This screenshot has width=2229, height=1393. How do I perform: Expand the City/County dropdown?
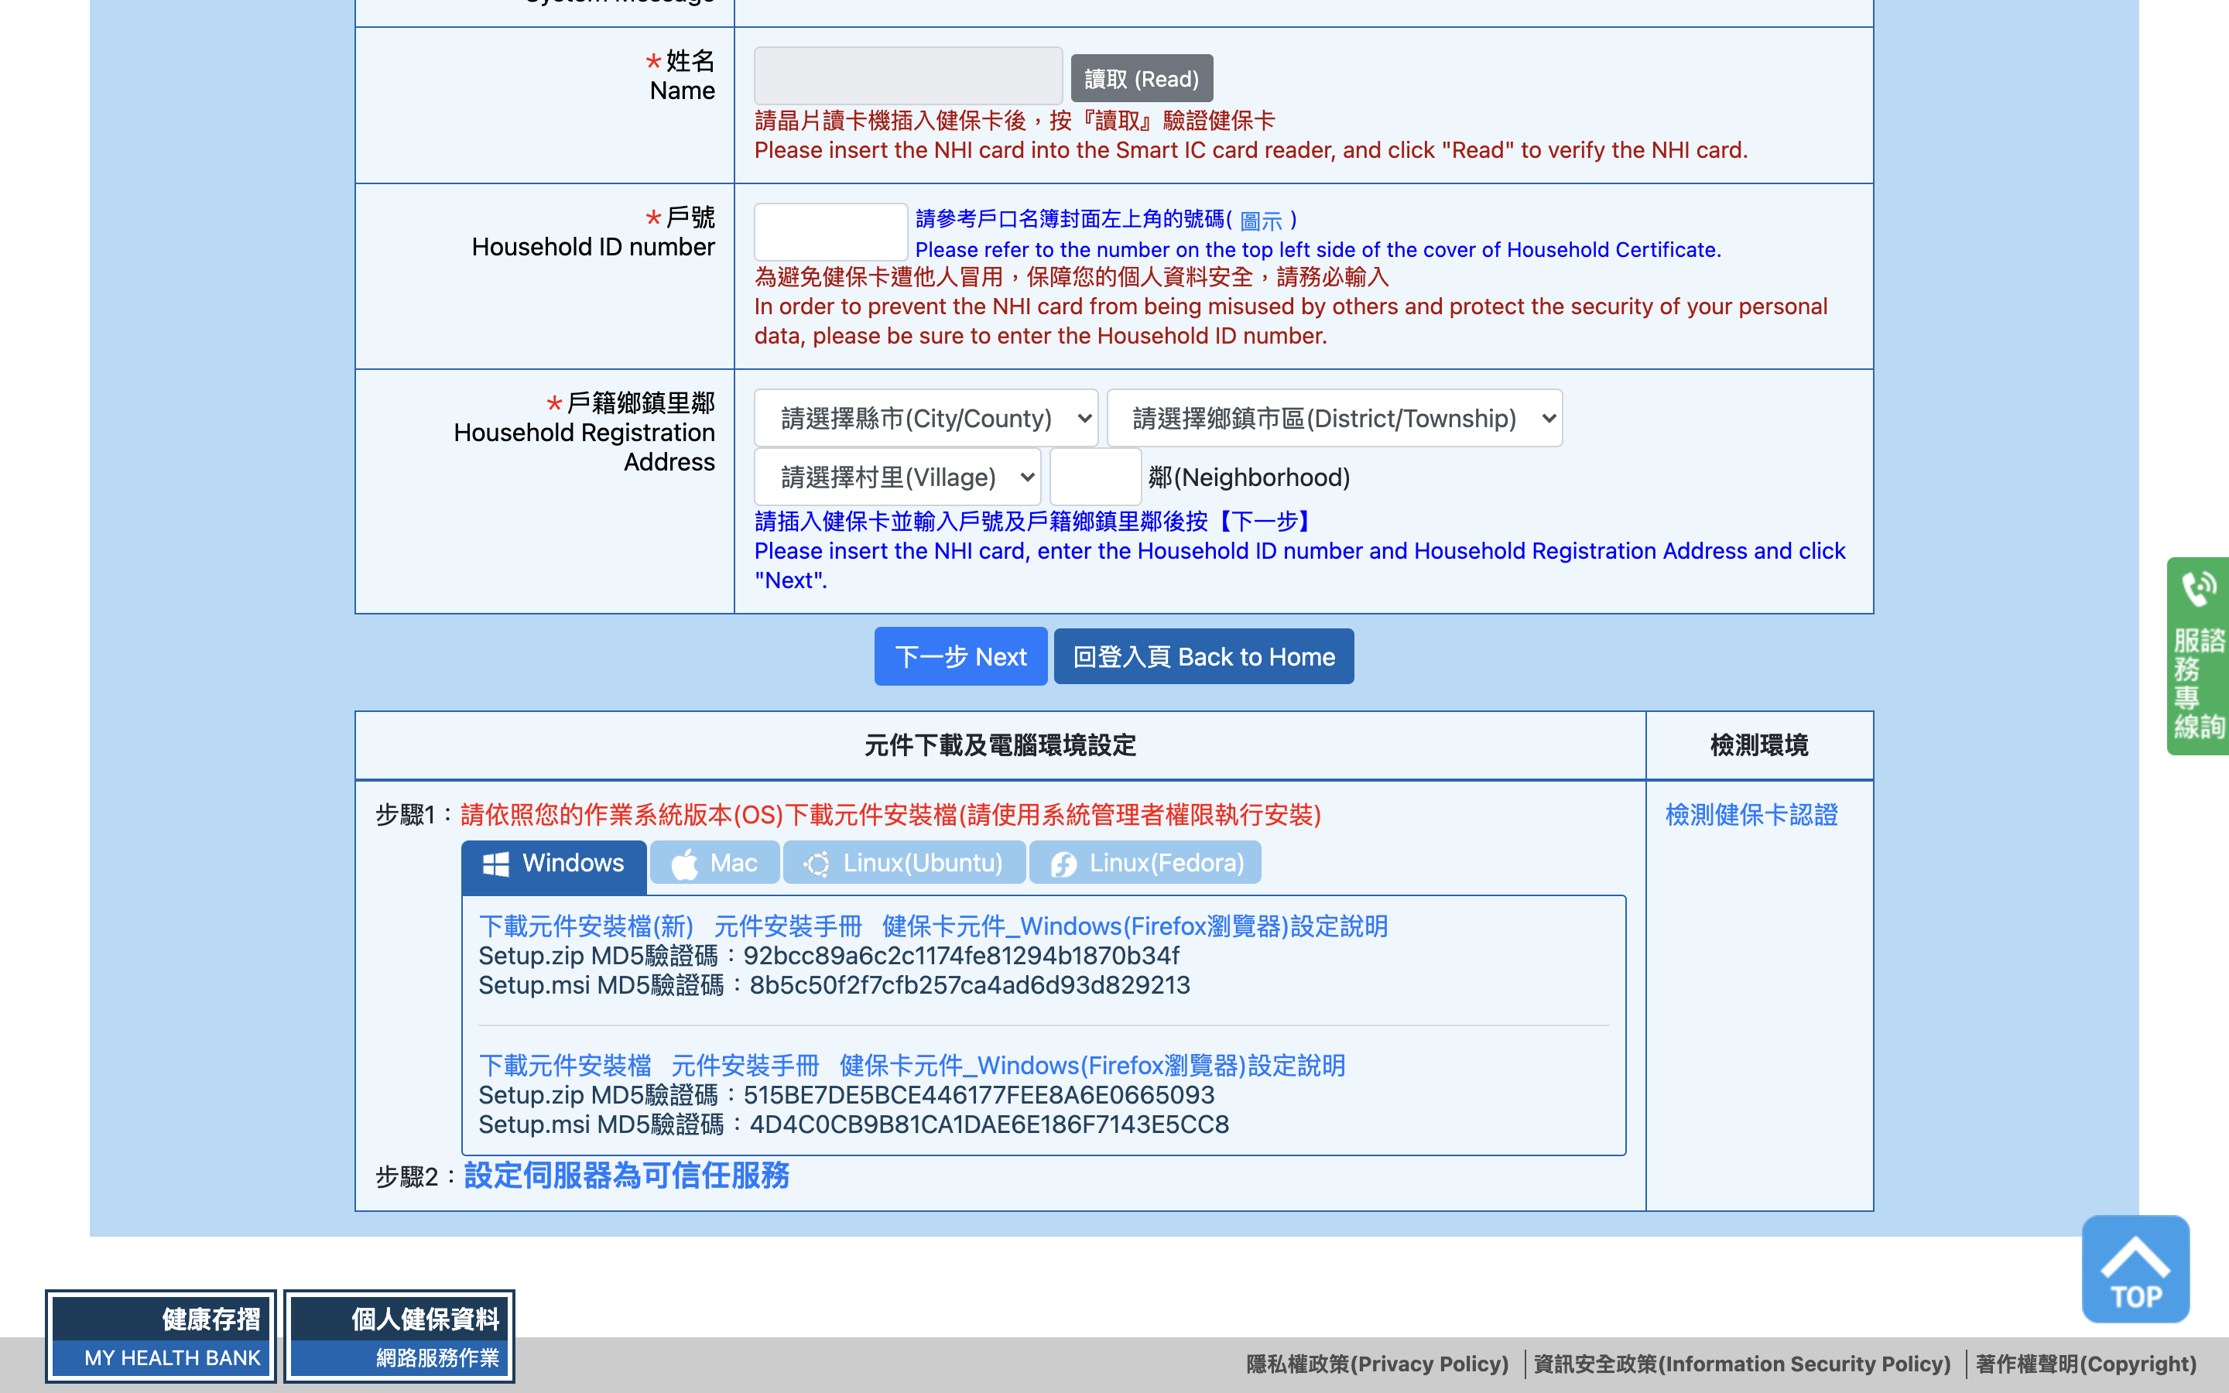(x=925, y=418)
